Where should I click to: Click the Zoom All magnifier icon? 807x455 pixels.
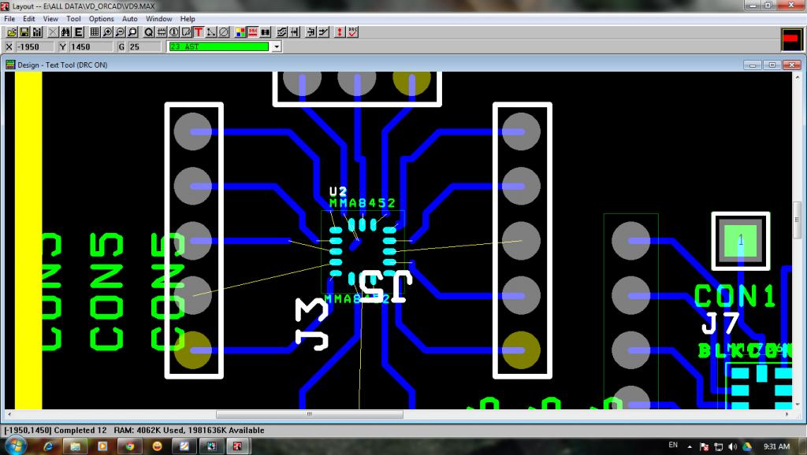[x=132, y=31]
